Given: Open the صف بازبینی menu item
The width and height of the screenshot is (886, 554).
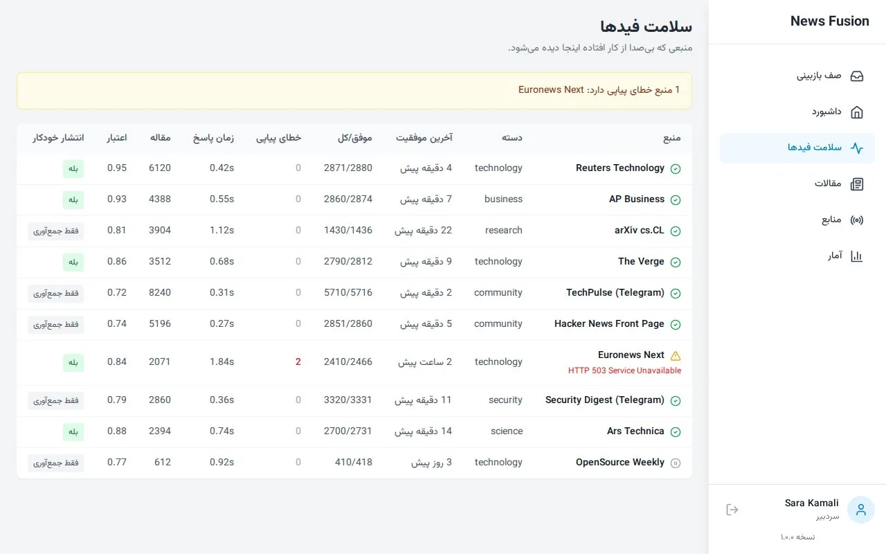Looking at the screenshot, I should pos(797,75).
